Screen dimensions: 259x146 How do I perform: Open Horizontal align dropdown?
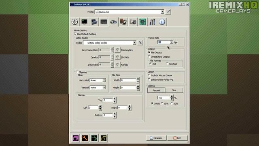[x=104, y=80]
